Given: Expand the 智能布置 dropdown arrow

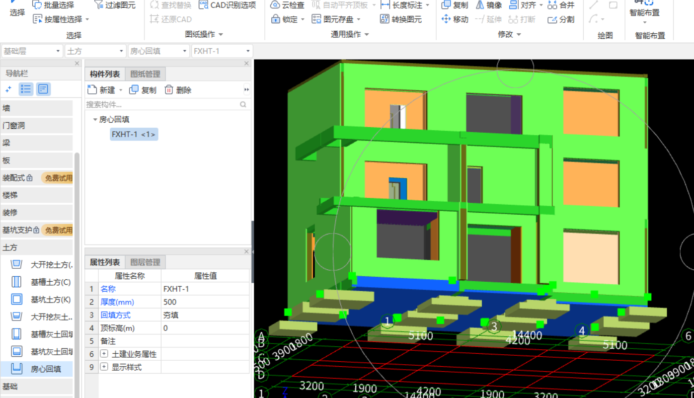Looking at the screenshot, I should 645,23.
